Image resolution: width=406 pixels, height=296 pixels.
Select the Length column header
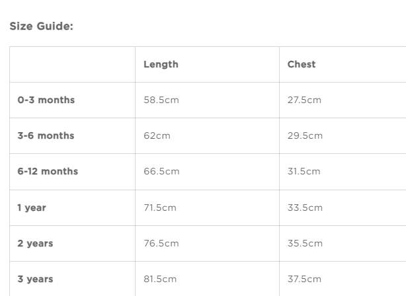[161, 65]
